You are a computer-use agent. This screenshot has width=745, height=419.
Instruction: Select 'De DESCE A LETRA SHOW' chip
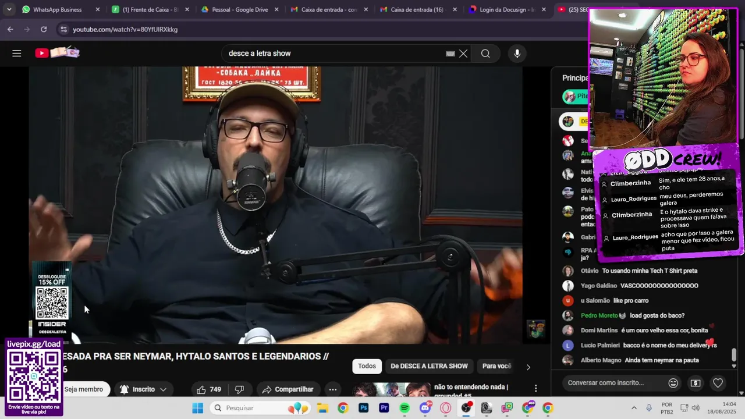429,366
